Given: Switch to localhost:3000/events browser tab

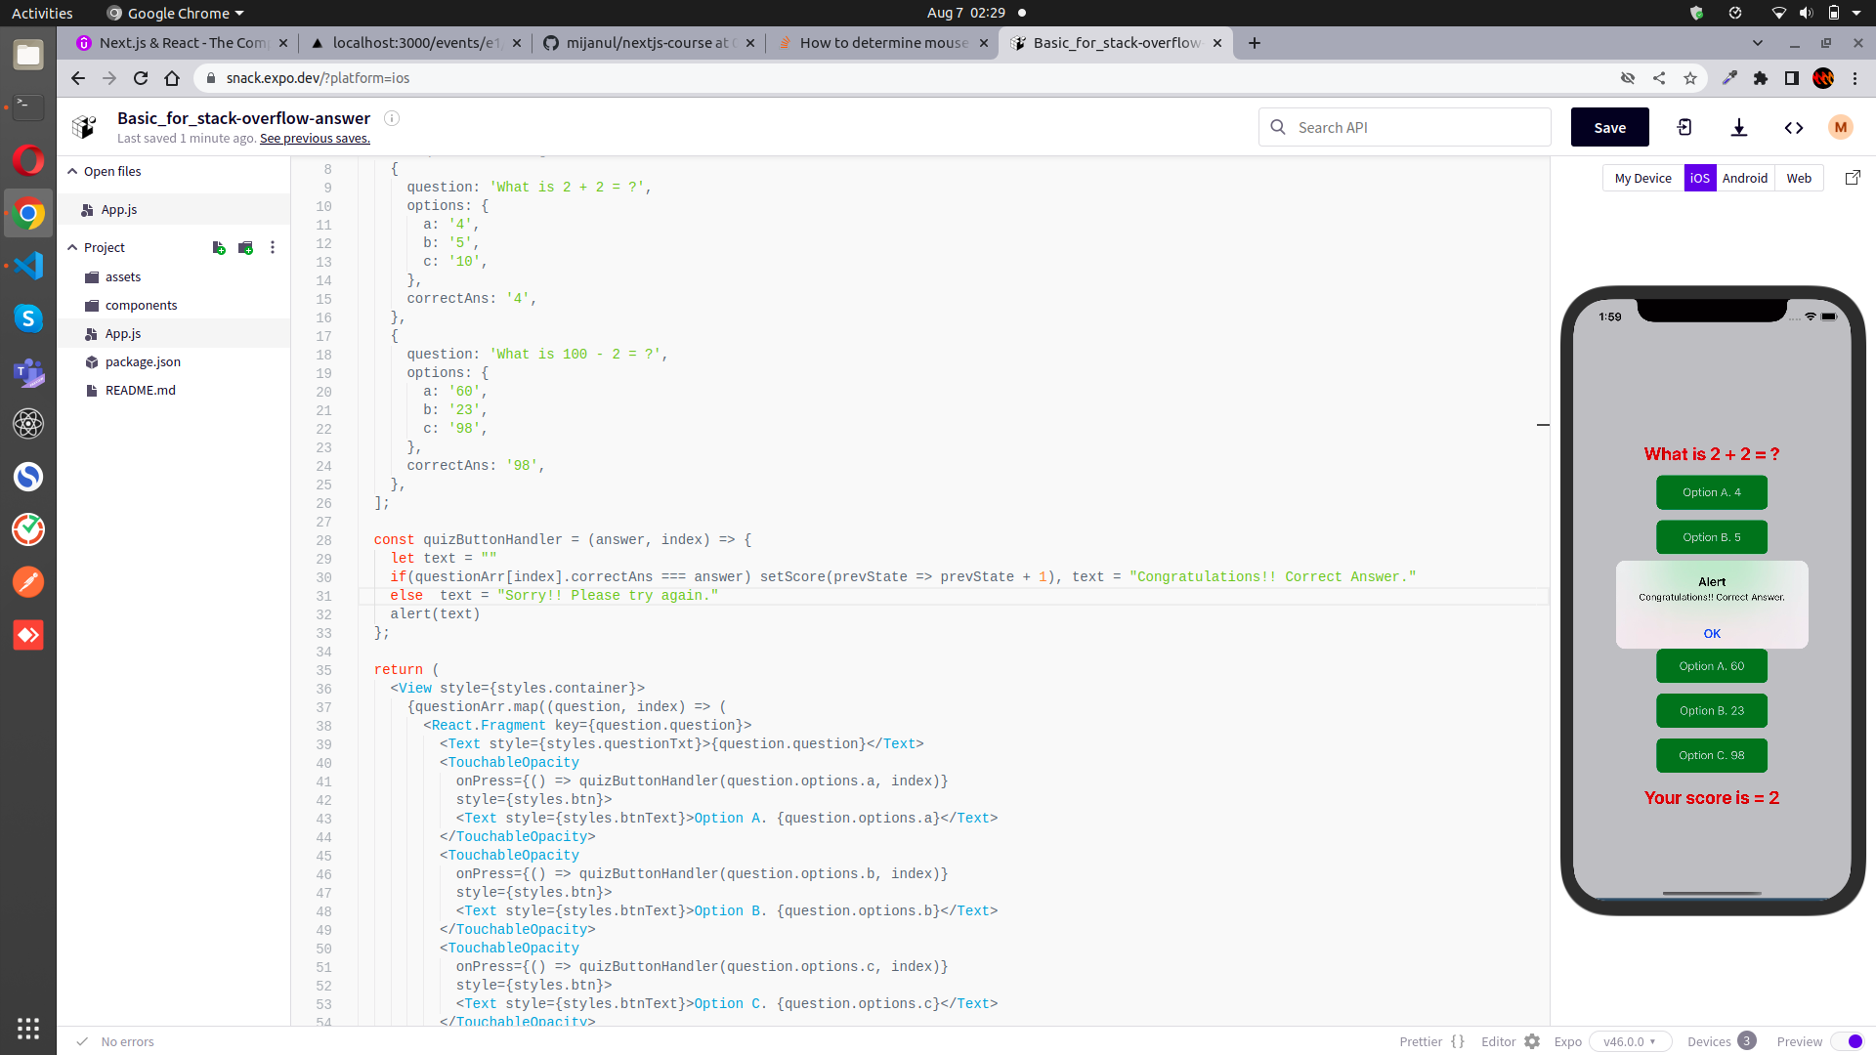Looking at the screenshot, I should point(415,43).
